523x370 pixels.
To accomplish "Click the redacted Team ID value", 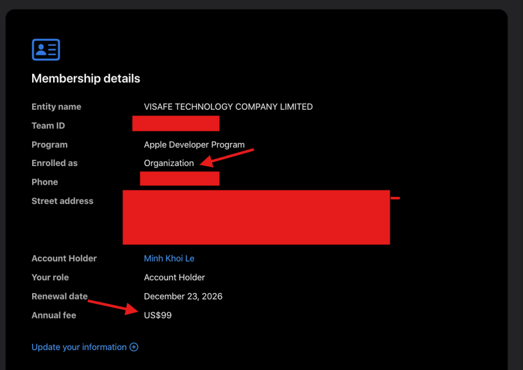I will 176,124.
